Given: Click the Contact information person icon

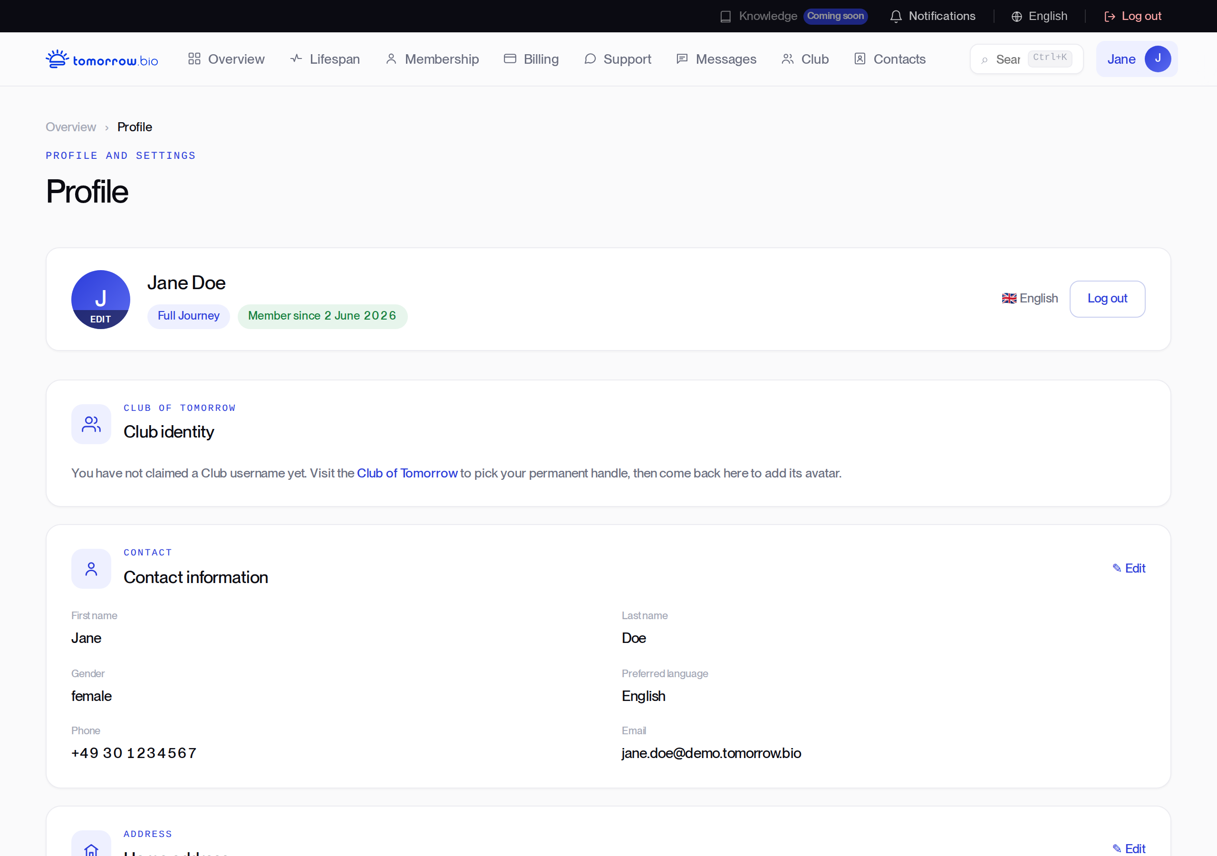Looking at the screenshot, I should (x=91, y=569).
